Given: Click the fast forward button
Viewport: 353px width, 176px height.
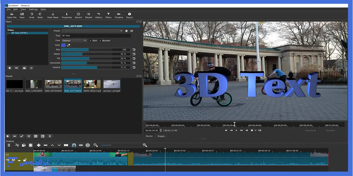Looking at the screenshot, I should click(x=242, y=130).
